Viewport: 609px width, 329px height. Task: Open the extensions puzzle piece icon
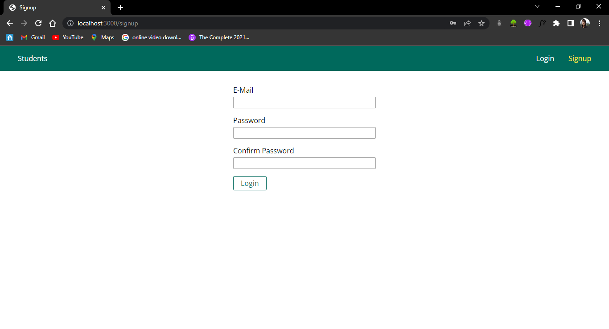(x=556, y=23)
